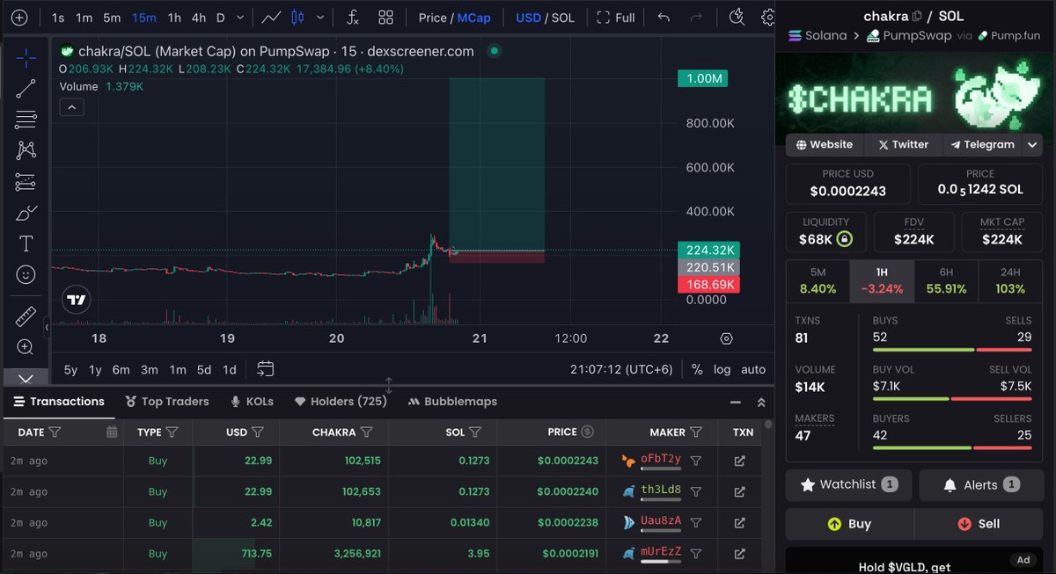Image resolution: width=1056 pixels, height=574 pixels.
Task: Open the Bubblemaps tab
Action: (x=453, y=401)
